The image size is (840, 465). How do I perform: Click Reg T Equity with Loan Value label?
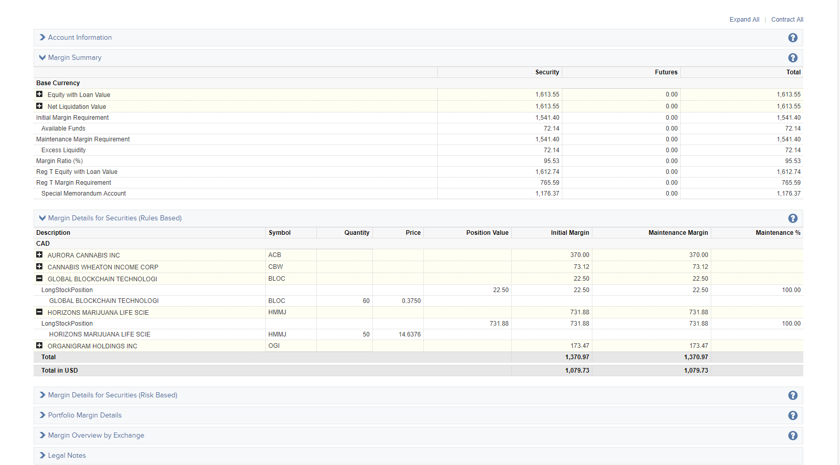point(77,172)
